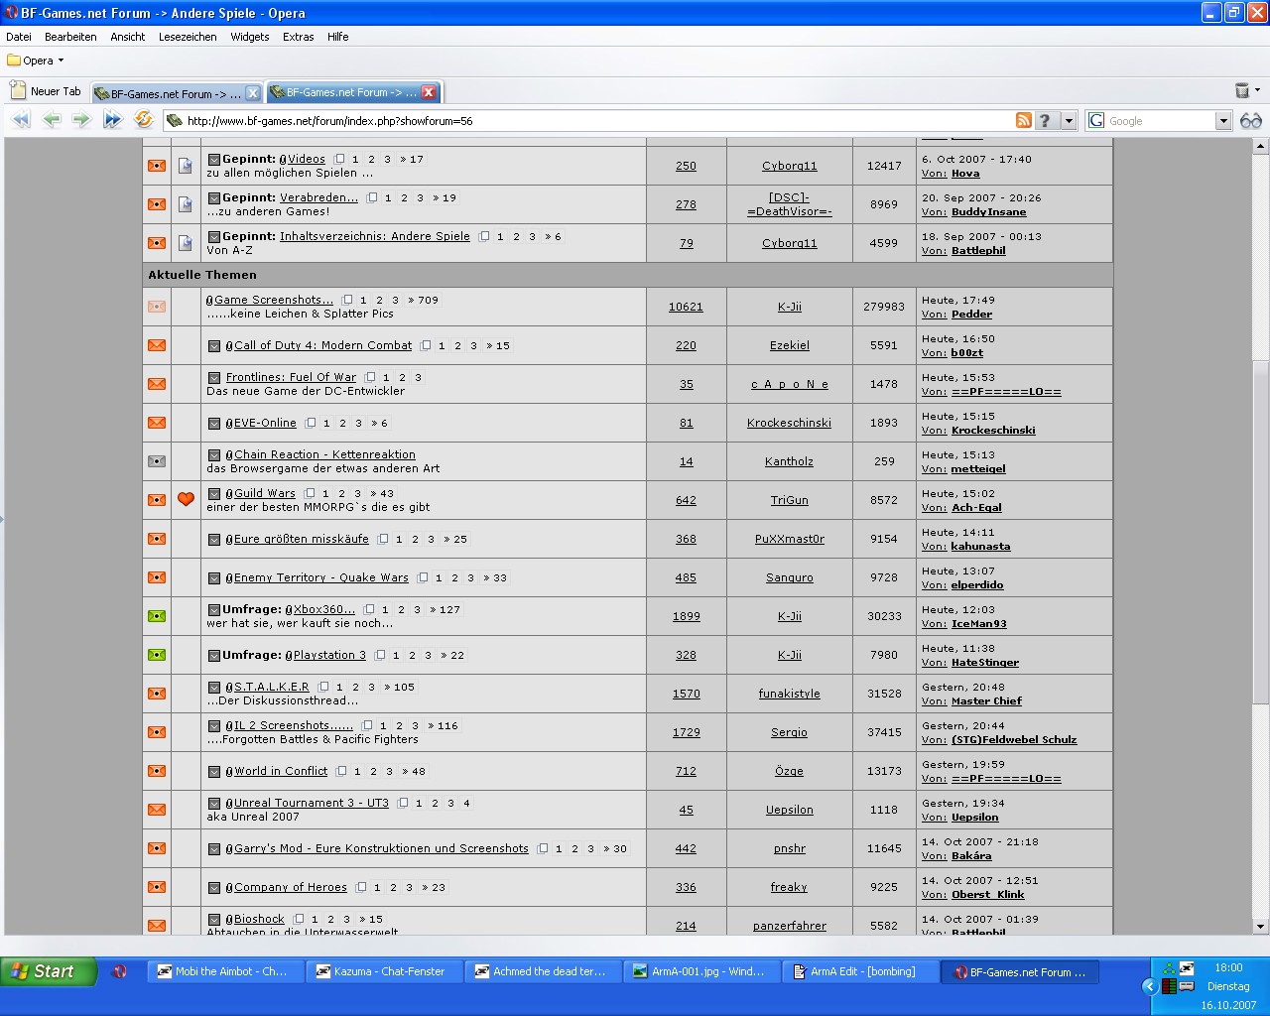The image size is (1270, 1016).
Task: Open the Extras menu
Action: (299, 37)
